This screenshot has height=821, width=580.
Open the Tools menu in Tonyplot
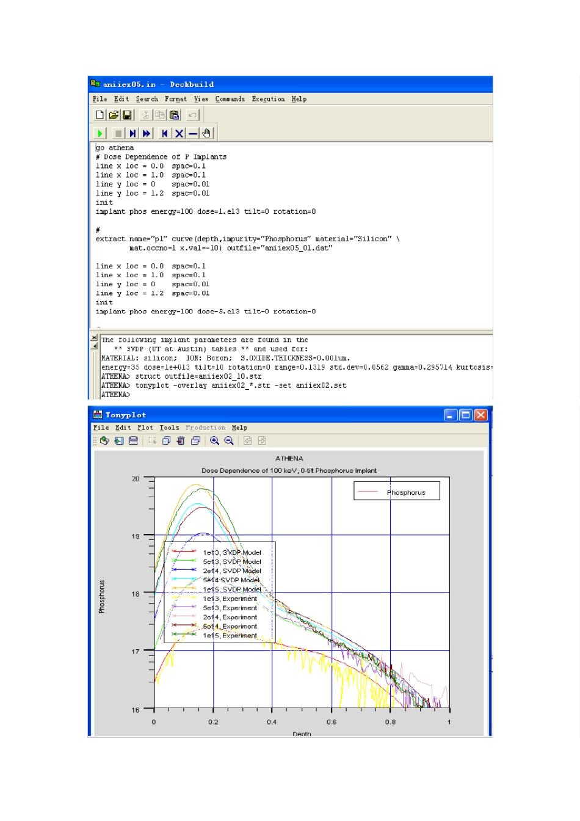169,428
